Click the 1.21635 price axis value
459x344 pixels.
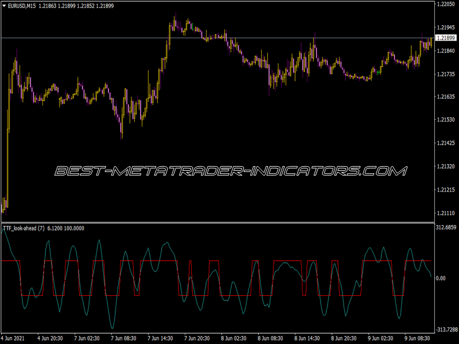tap(446, 96)
